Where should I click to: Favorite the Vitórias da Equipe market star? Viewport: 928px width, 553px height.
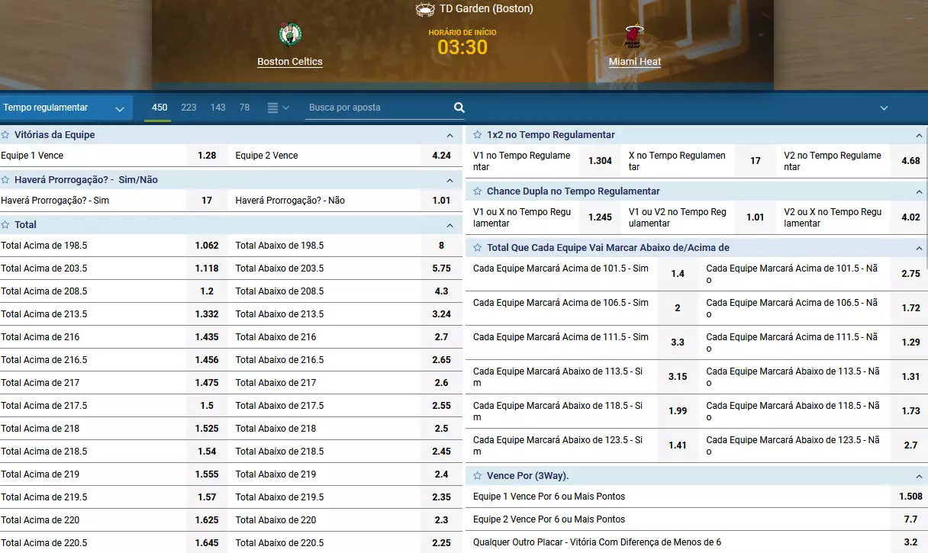[x=5, y=135]
